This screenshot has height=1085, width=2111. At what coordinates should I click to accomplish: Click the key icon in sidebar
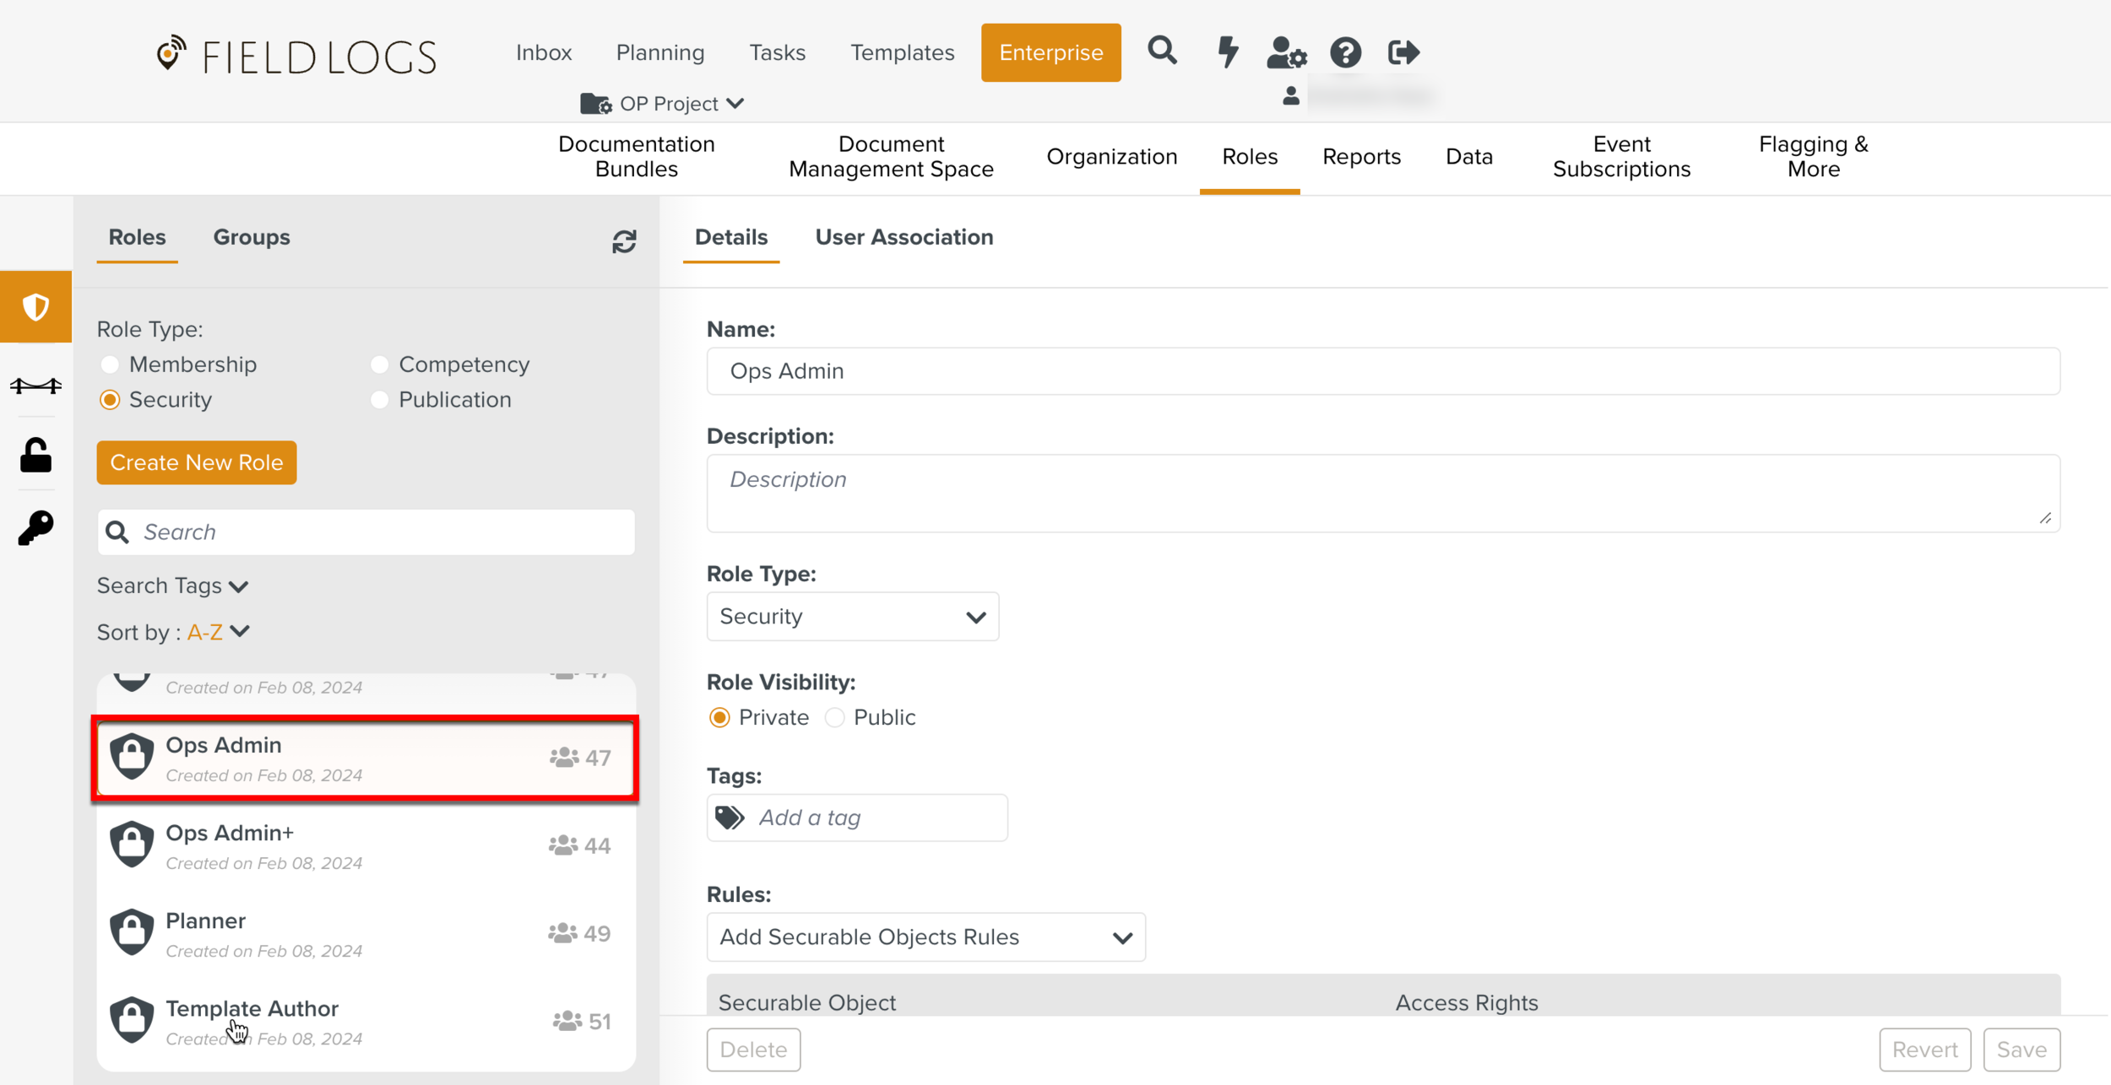pos(35,528)
